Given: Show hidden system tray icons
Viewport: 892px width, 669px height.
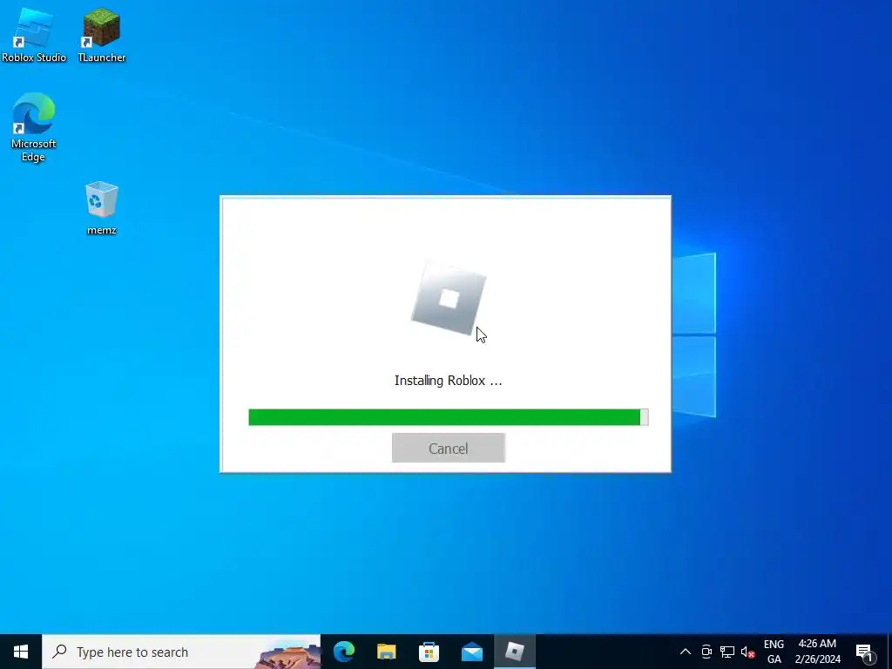Looking at the screenshot, I should coord(686,652).
